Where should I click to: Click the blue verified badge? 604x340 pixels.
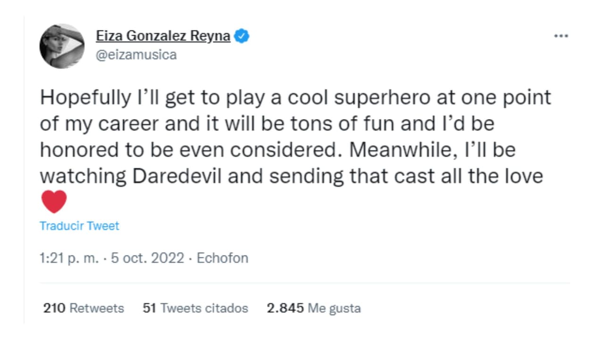(x=242, y=36)
